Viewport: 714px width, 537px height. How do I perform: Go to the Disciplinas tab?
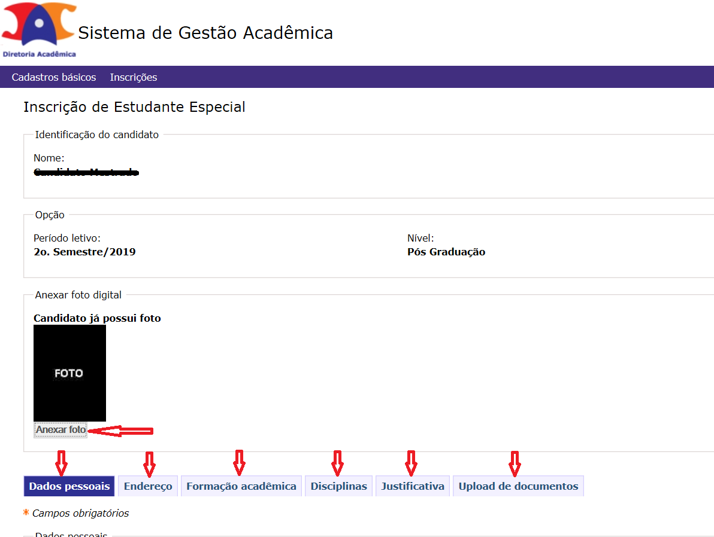[338, 486]
